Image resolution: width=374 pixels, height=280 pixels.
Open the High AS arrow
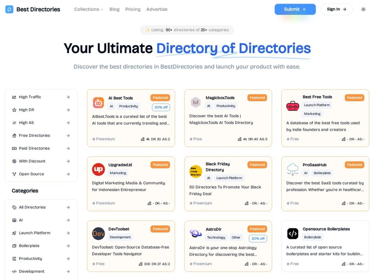click(x=68, y=123)
